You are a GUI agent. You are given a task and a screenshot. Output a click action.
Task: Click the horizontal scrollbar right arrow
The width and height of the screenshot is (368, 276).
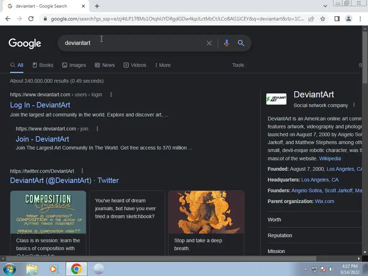pos(359,259)
